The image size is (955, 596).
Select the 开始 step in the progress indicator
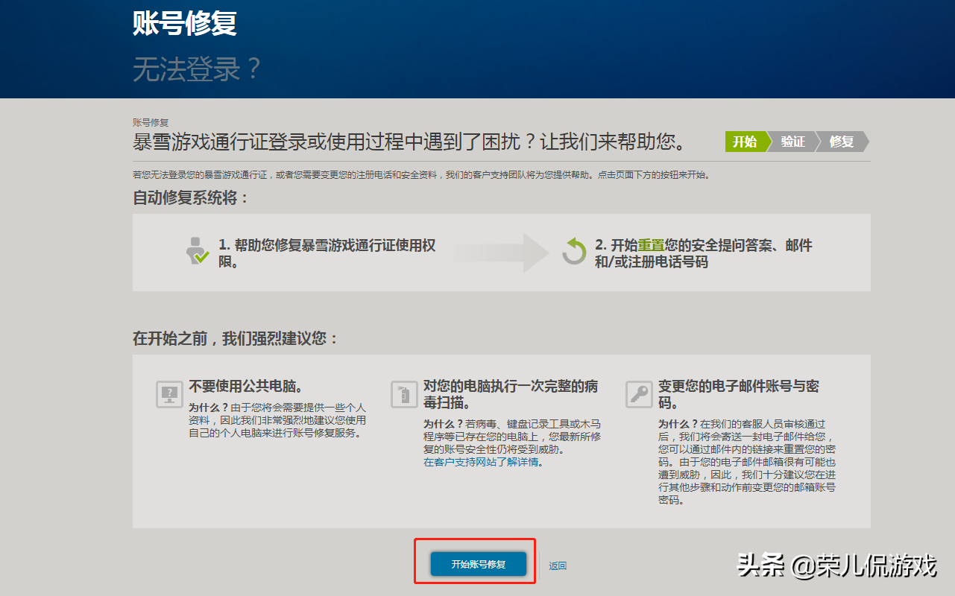point(746,142)
